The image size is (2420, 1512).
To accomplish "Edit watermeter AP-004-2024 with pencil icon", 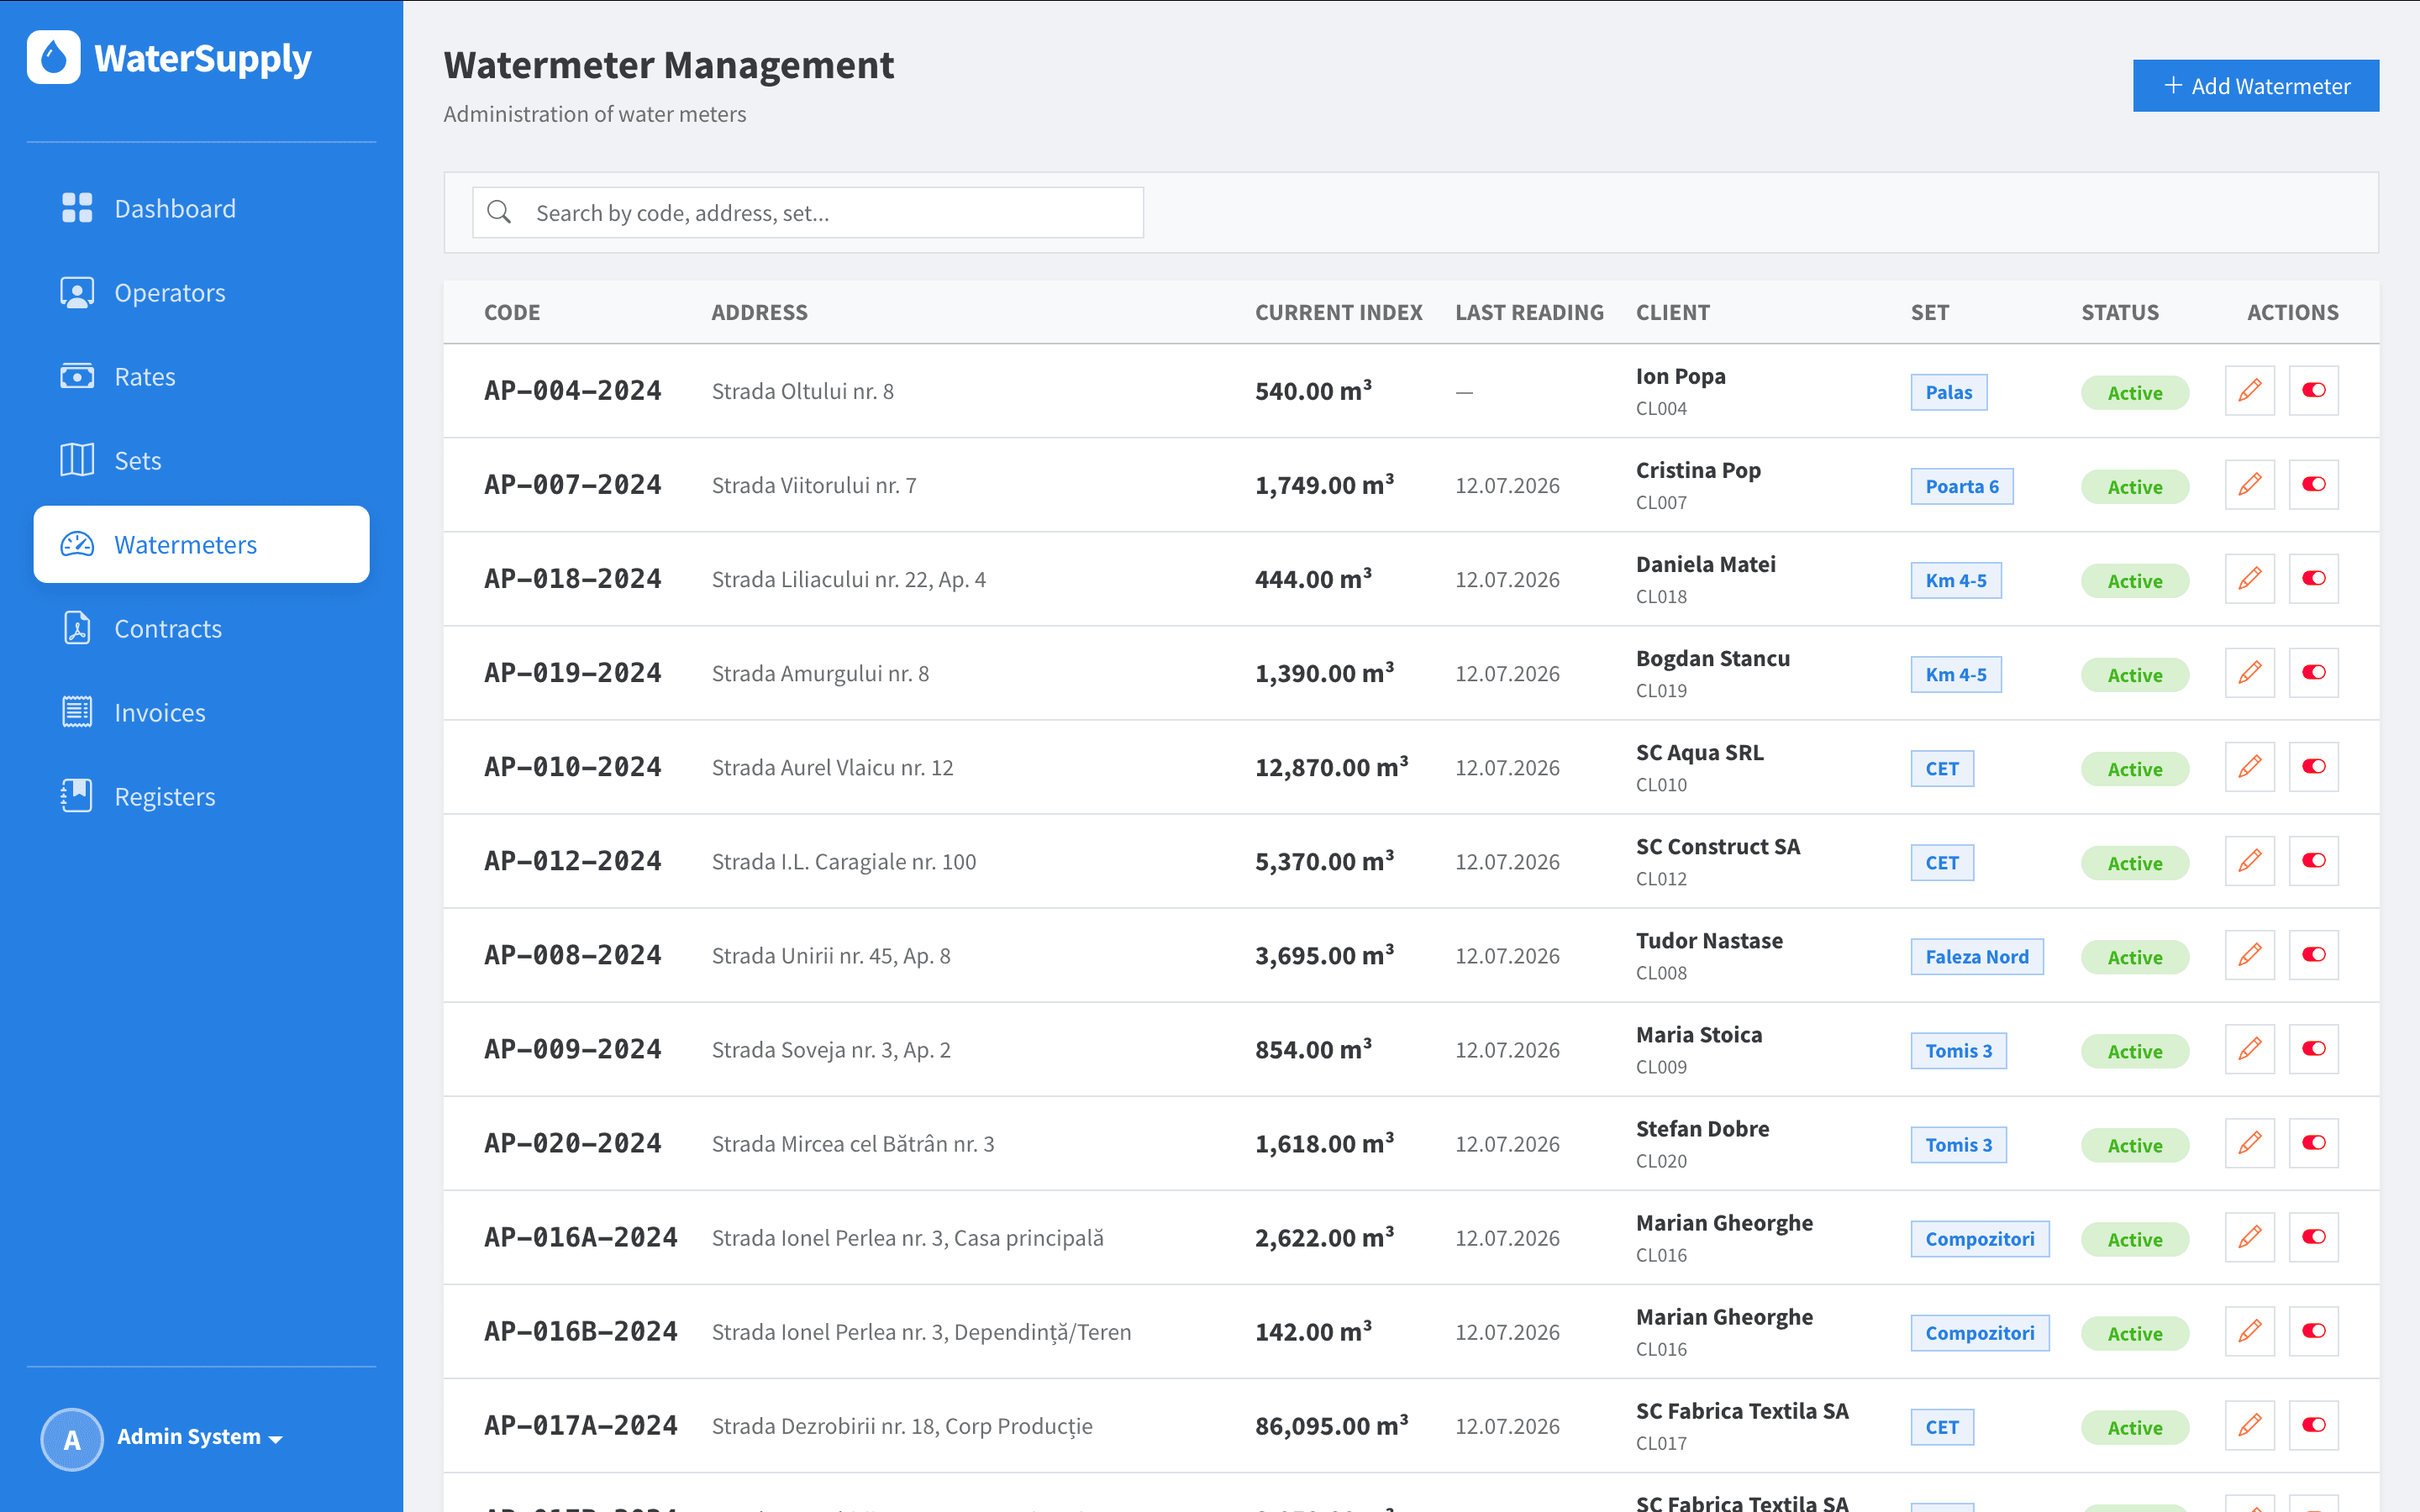I will click(2250, 390).
